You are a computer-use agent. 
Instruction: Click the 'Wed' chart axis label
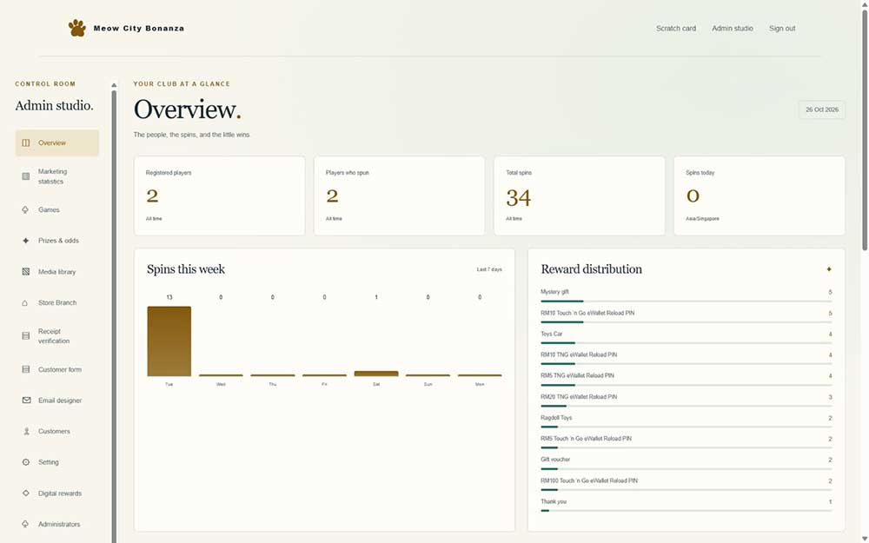pyautogui.click(x=221, y=384)
